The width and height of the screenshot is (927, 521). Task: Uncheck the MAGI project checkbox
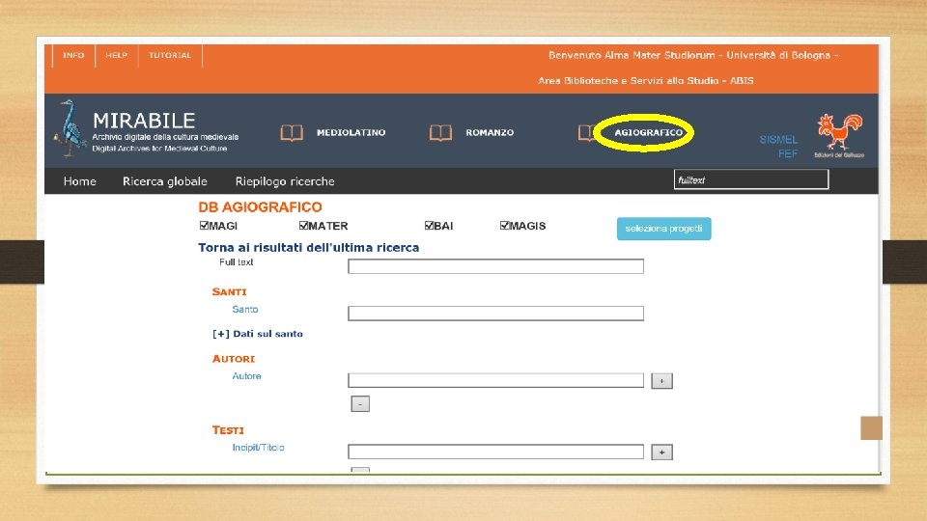coord(204,225)
